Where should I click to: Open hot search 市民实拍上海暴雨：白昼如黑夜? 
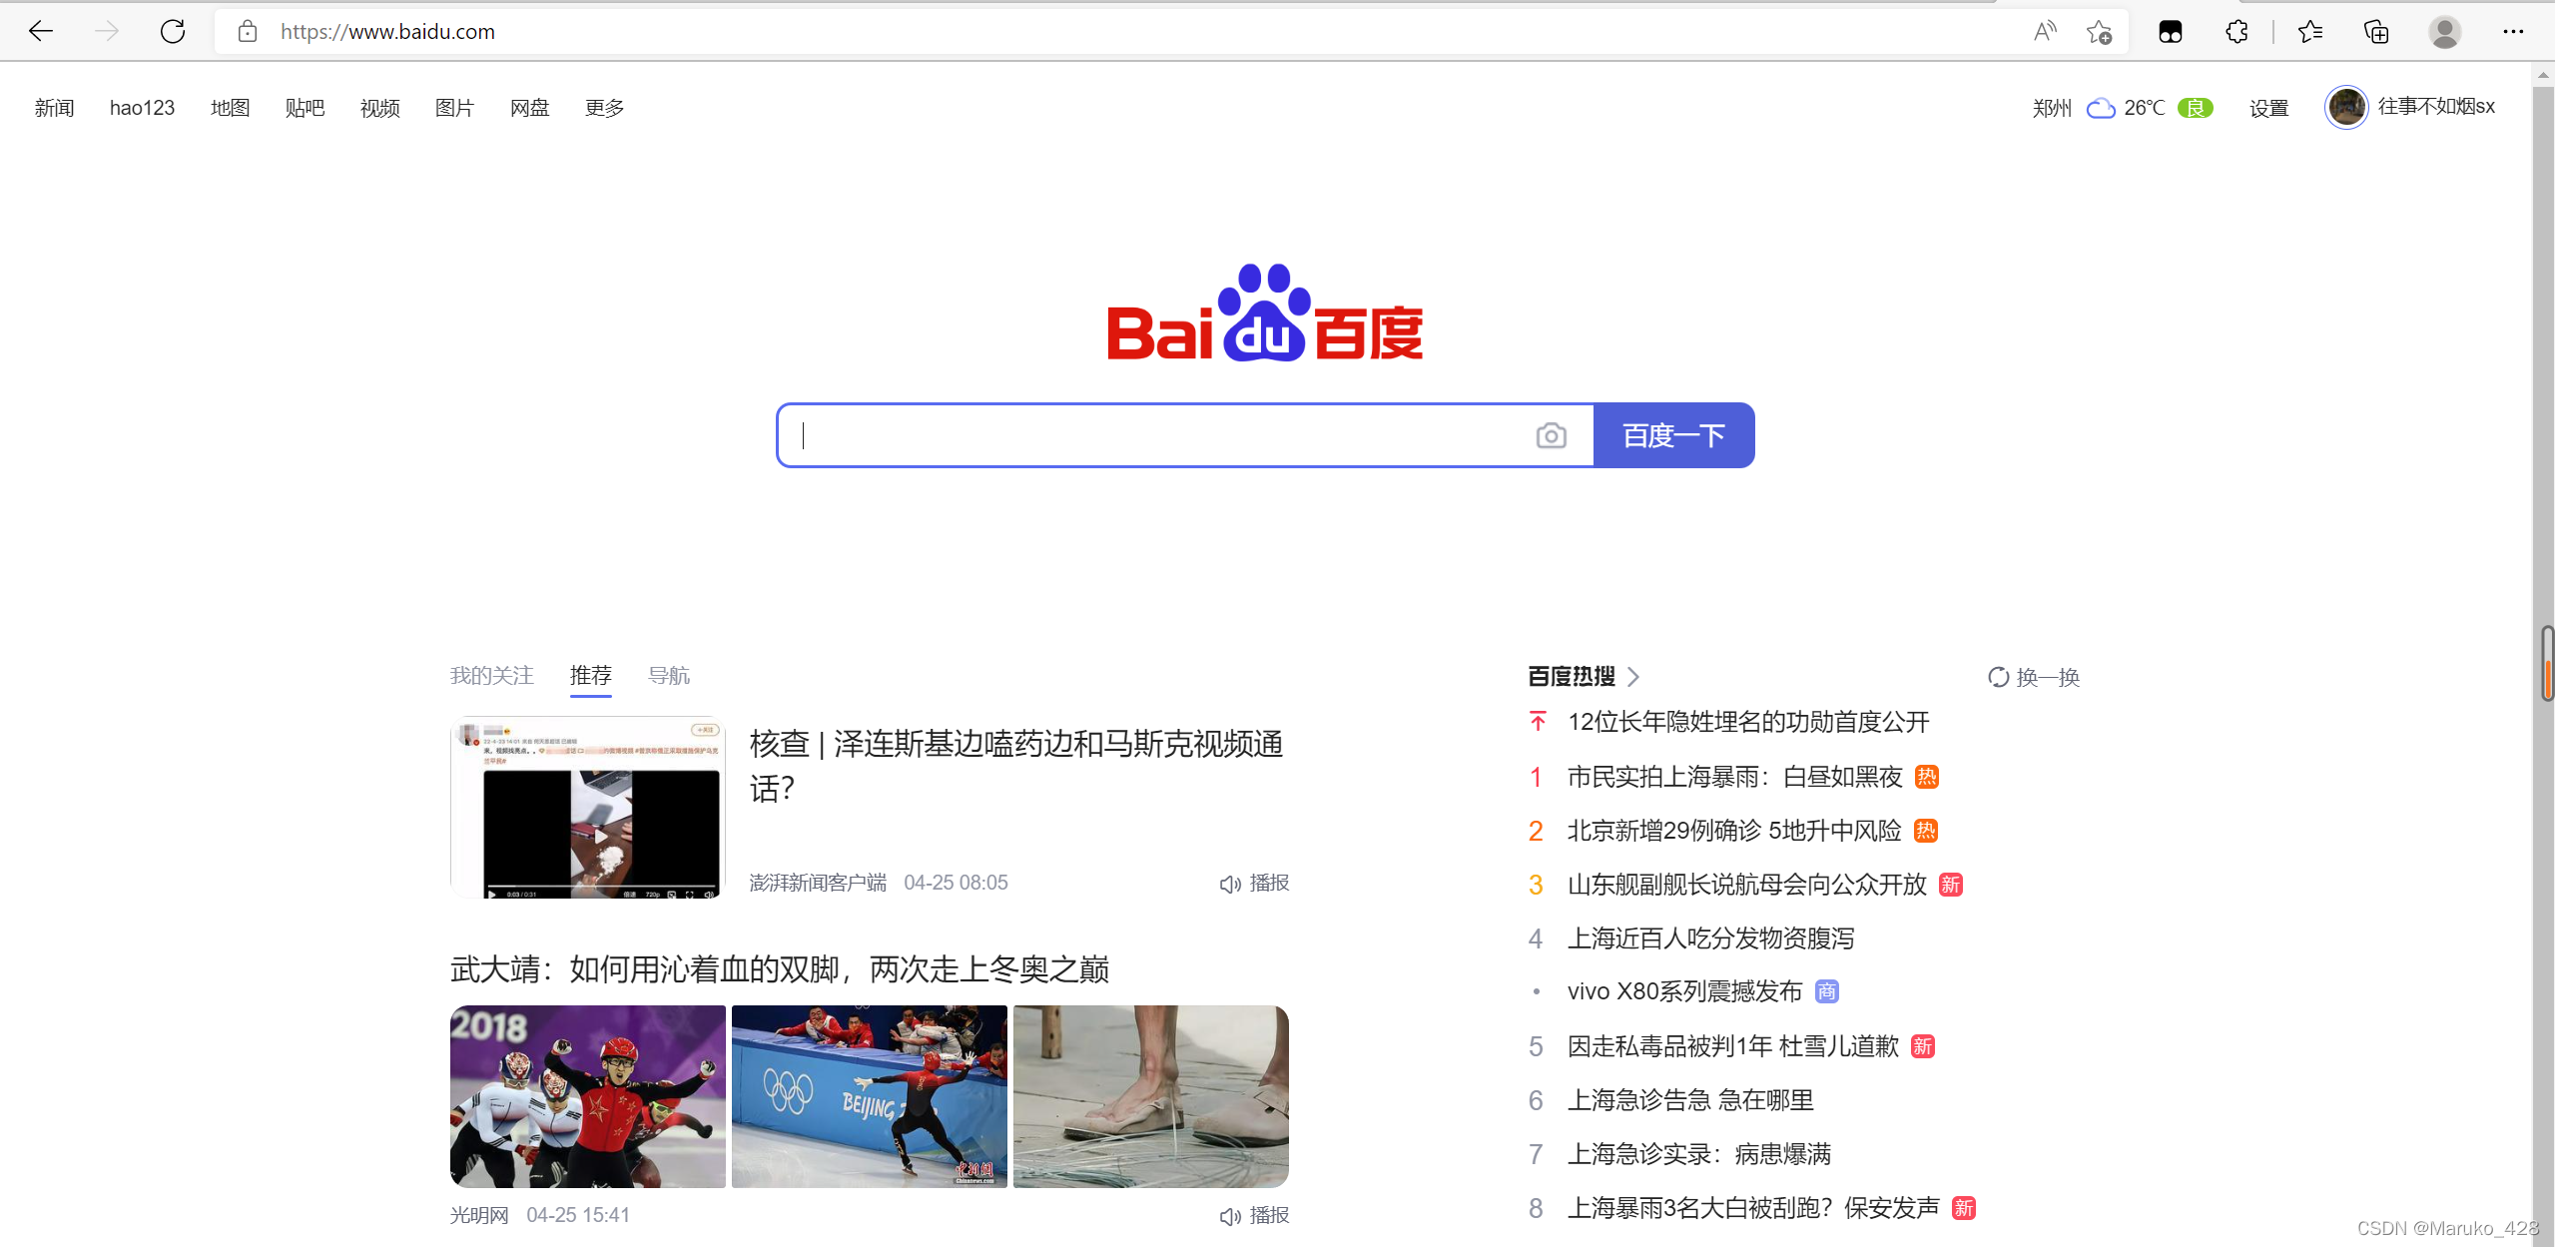point(1735,777)
